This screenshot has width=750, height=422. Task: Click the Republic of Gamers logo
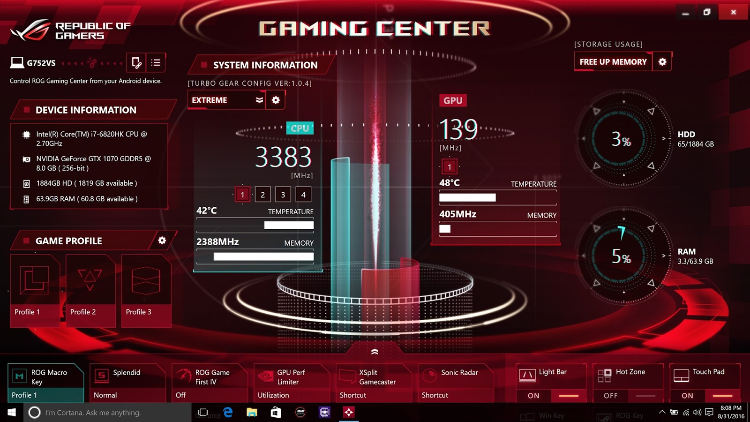point(70,30)
